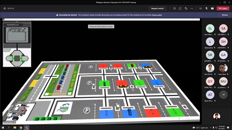
Task: Show hidden icons arrow in system tray
Action: (x=210, y=128)
